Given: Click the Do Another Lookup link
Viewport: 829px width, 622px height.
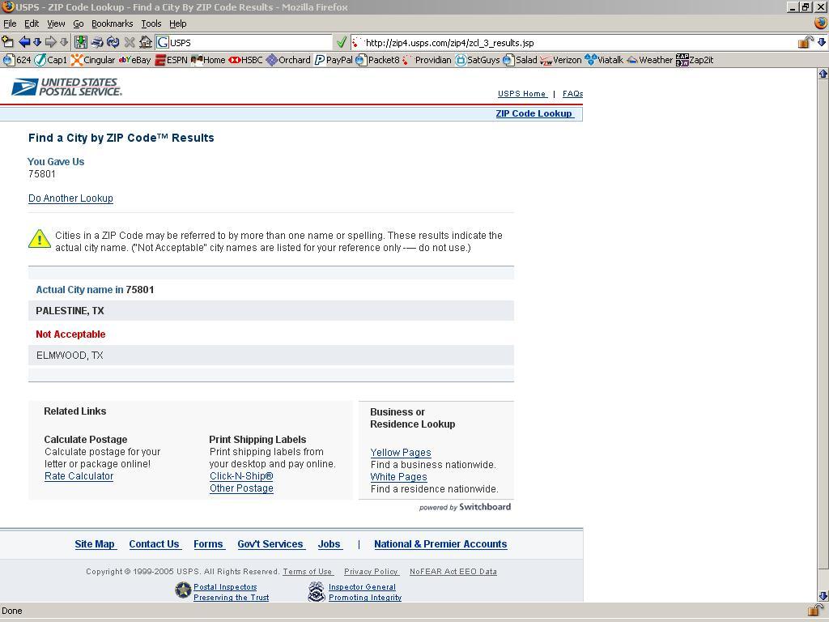Looking at the screenshot, I should [x=70, y=198].
